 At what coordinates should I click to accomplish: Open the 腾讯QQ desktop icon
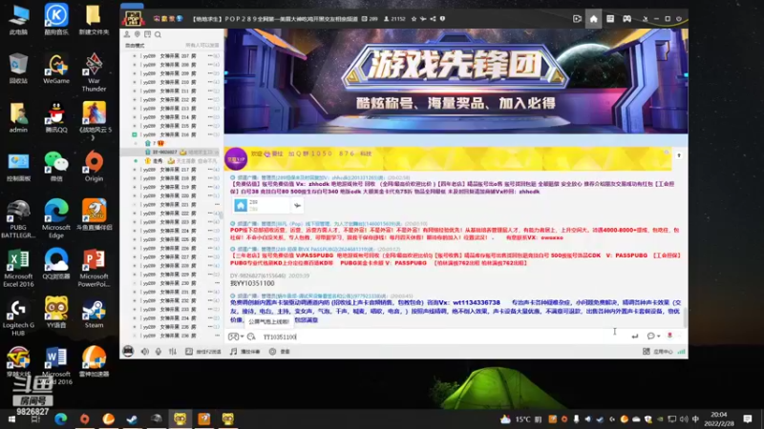(x=56, y=117)
